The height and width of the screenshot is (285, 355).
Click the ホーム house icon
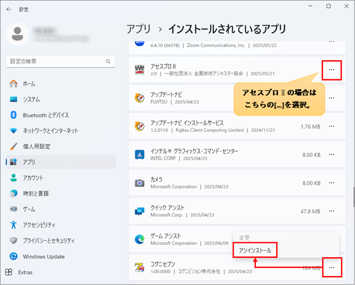pos(13,84)
